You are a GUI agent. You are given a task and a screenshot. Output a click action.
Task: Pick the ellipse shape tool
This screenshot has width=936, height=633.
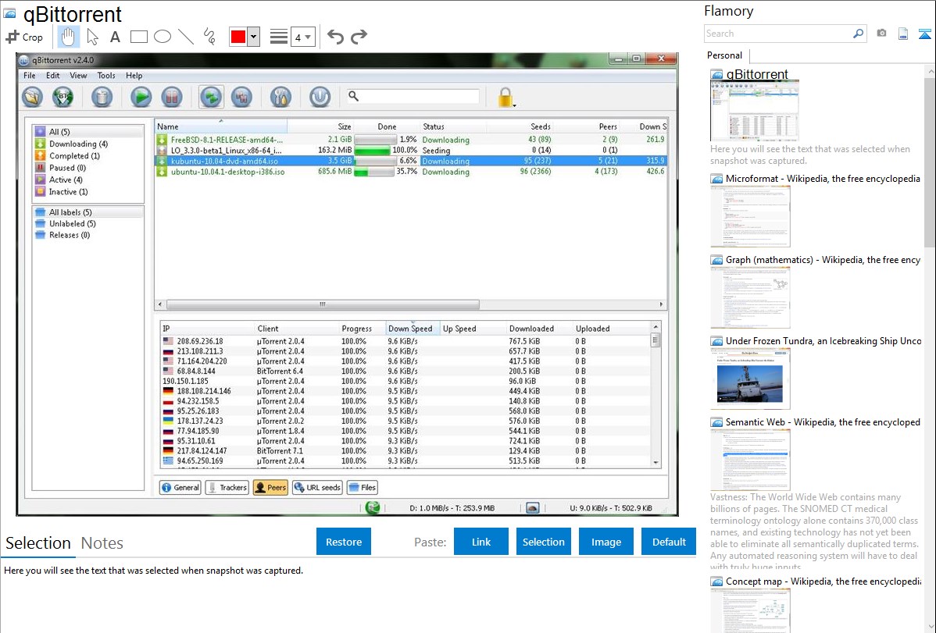coord(162,37)
